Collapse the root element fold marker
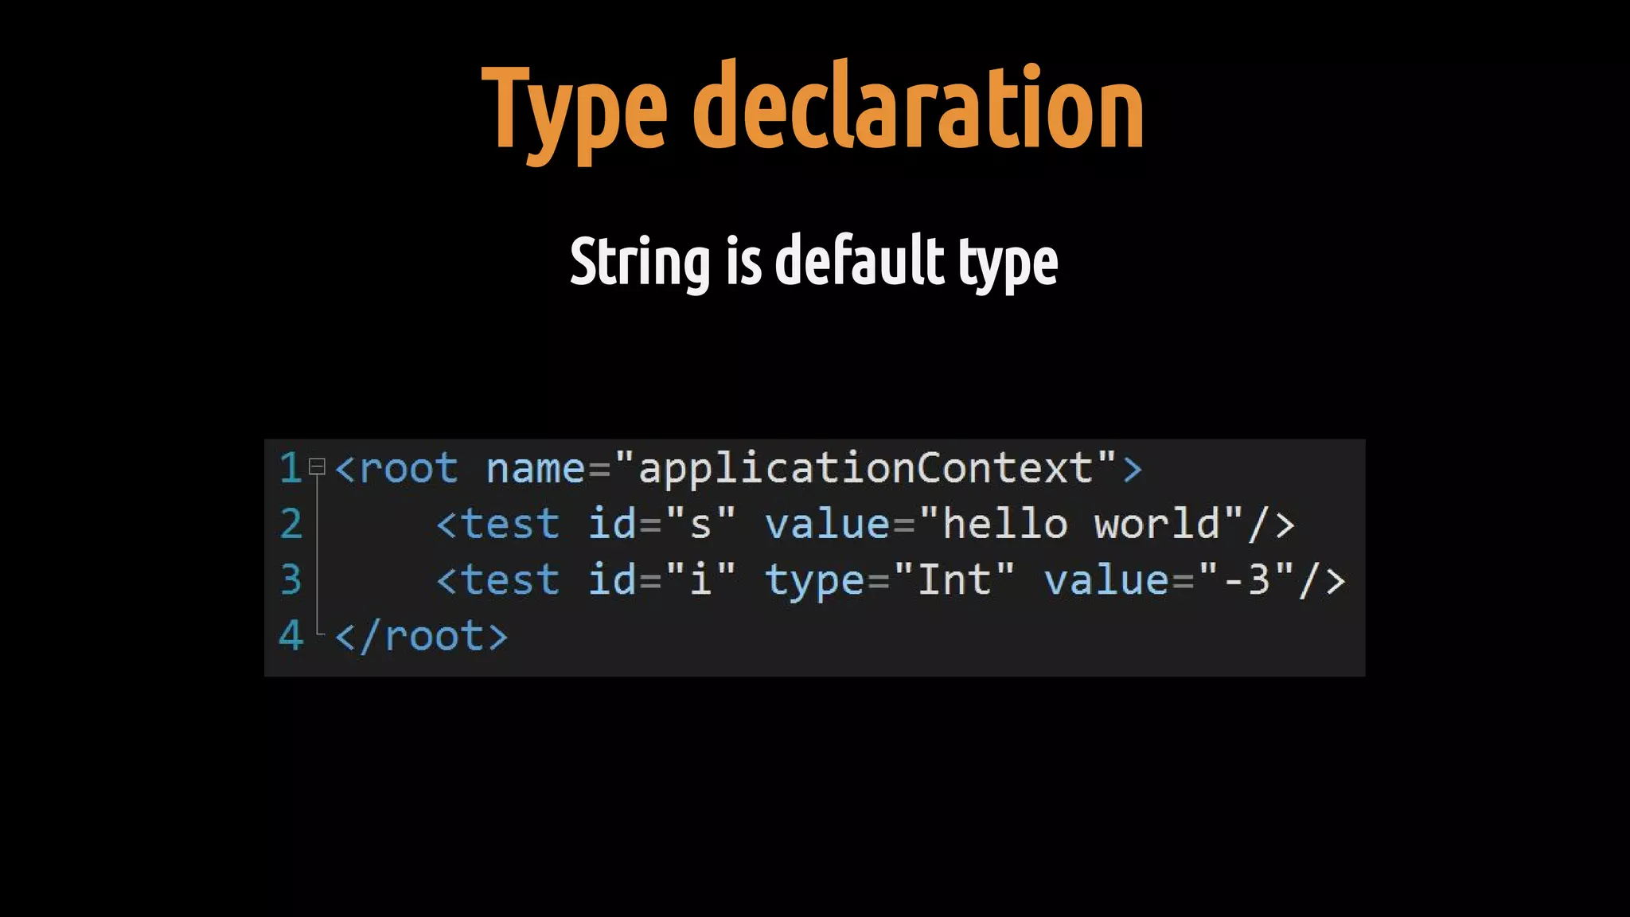Viewport: 1630px width, 917px height. 317,466
